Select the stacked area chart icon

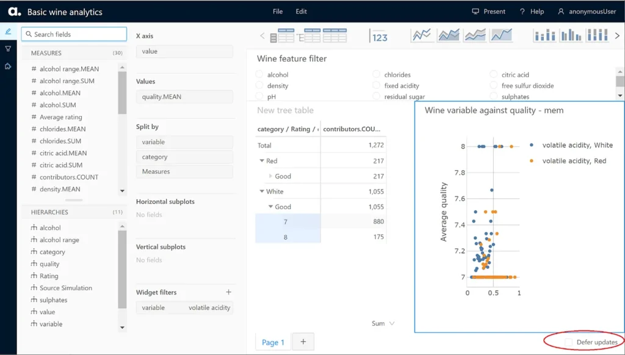(449, 35)
